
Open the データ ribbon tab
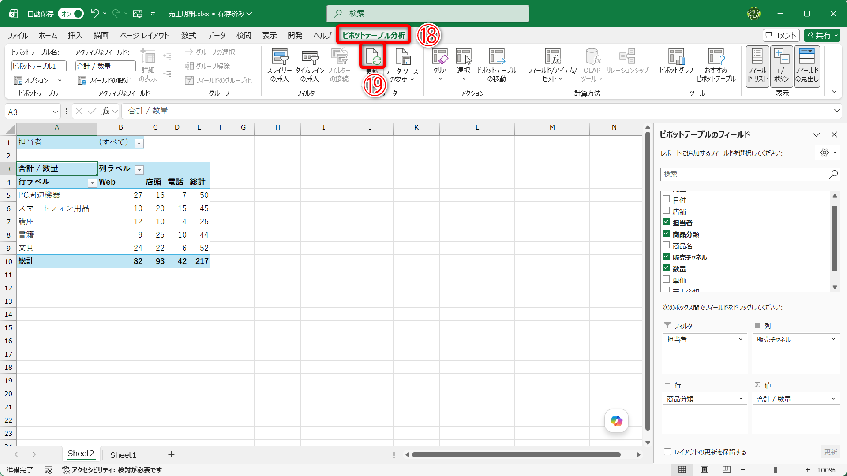coord(217,35)
